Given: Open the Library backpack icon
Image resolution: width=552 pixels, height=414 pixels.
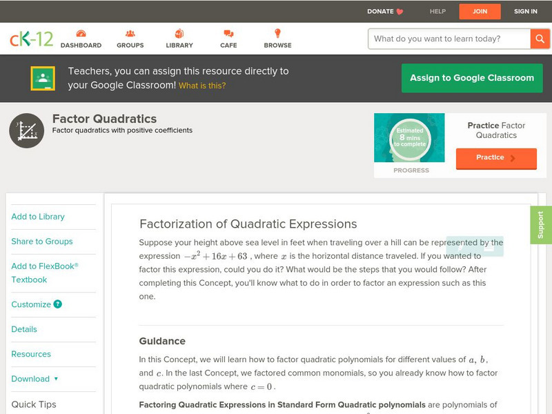Looking at the screenshot, I should (x=179, y=33).
